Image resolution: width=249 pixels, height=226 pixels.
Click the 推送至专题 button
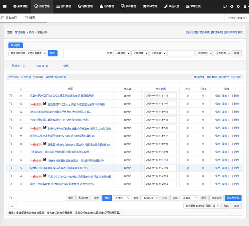pyautogui.click(x=233, y=198)
